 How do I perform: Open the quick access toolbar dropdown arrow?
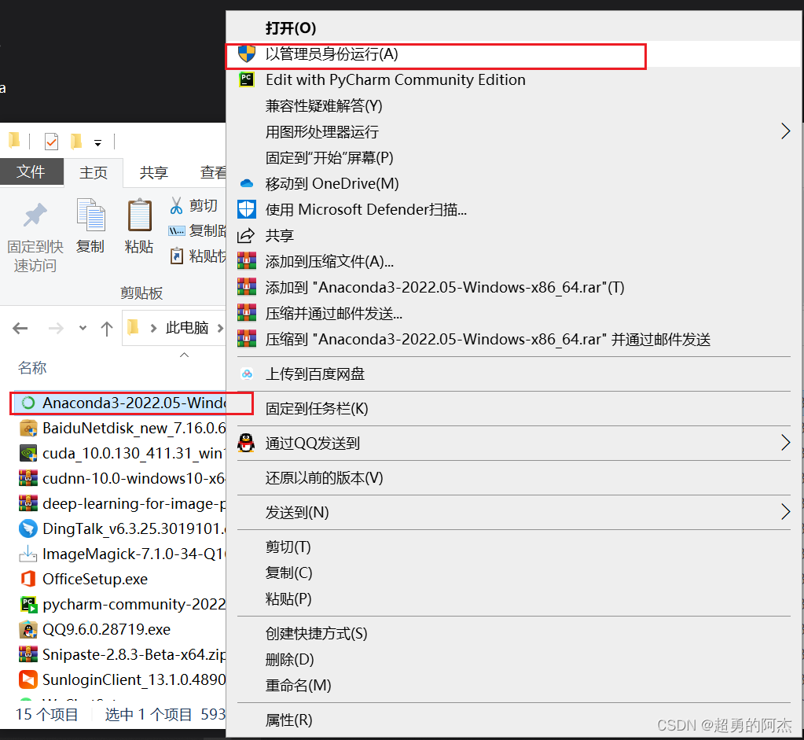click(97, 142)
